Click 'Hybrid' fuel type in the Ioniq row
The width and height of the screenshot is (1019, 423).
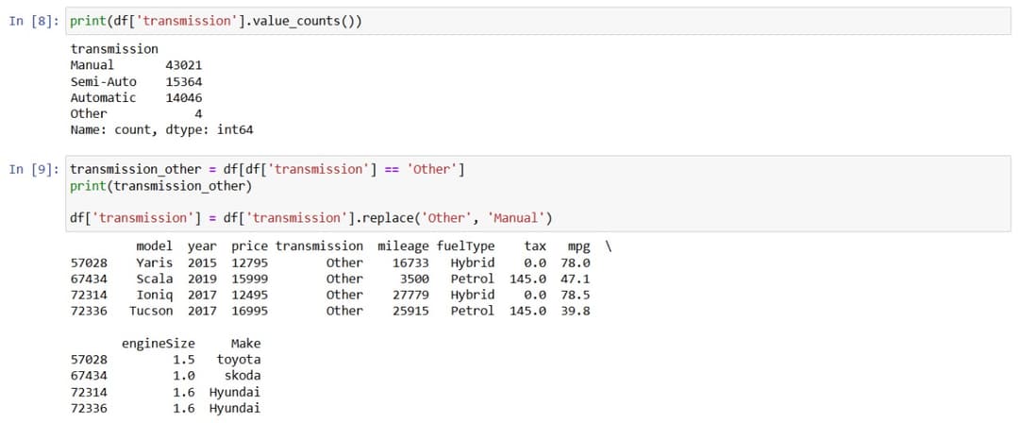pos(473,295)
